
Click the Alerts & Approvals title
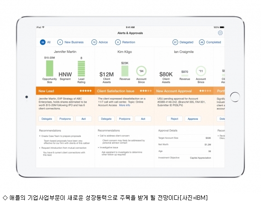130,33
